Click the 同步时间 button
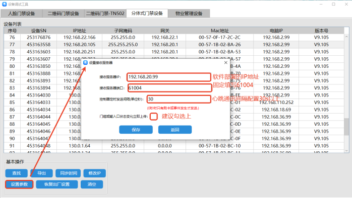 tap(69, 173)
